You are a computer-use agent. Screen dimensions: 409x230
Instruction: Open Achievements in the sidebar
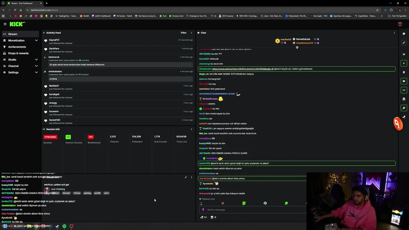(20, 47)
